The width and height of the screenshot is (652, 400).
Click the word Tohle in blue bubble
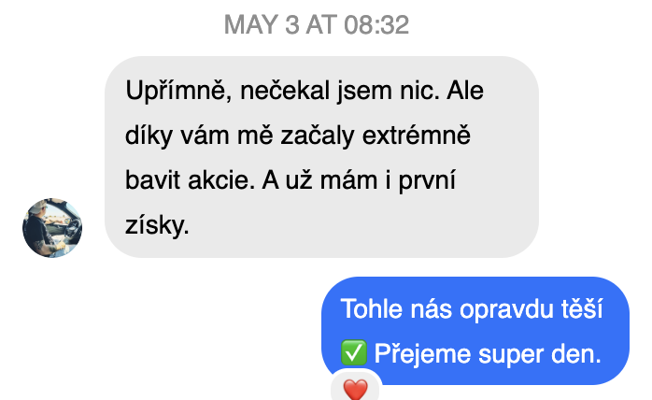tap(372, 308)
